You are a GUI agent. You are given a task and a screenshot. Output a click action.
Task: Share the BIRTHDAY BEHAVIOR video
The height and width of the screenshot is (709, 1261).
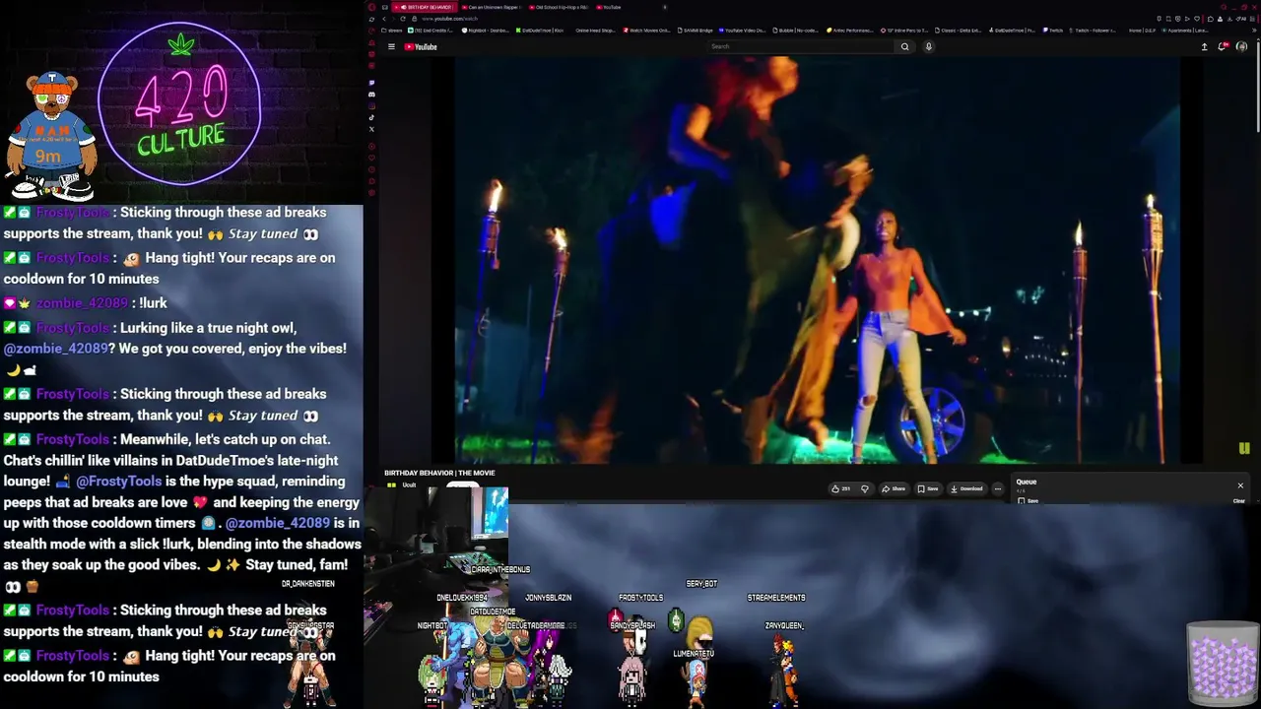point(894,488)
